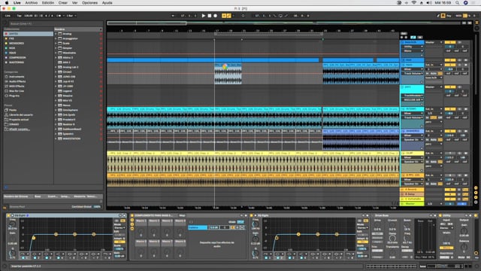Viewport: 481px width, 271px height.
Task: Select the B Delay return track
Action: (412, 194)
